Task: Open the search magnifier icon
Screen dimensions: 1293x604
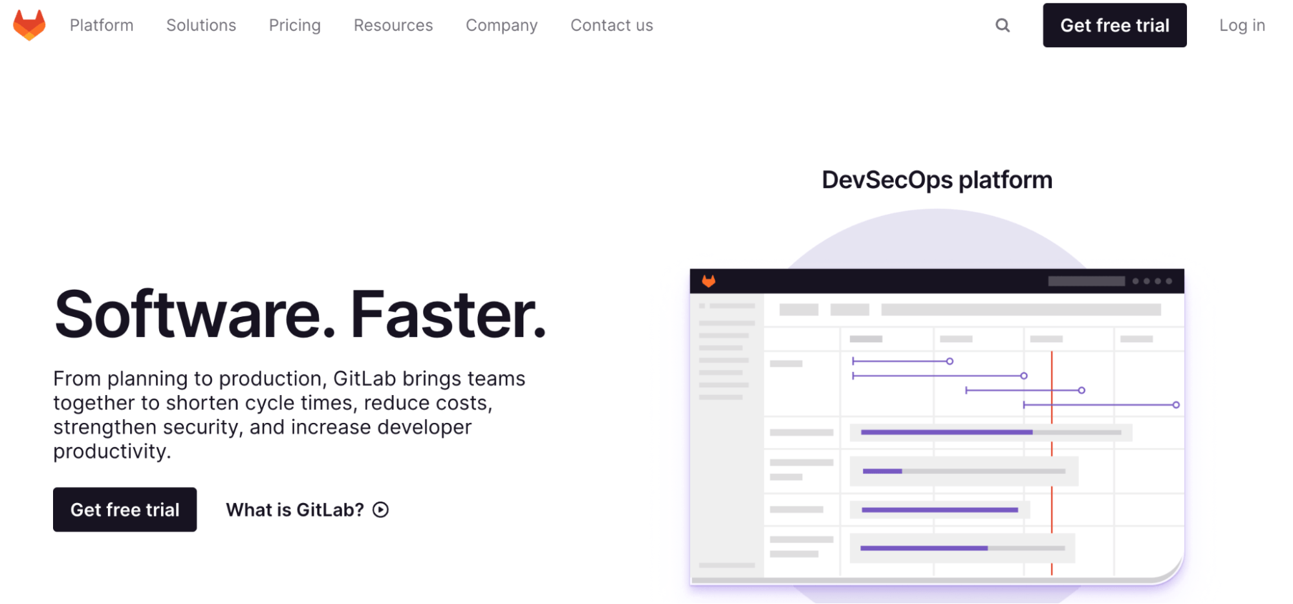Action: pos(1002,25)
